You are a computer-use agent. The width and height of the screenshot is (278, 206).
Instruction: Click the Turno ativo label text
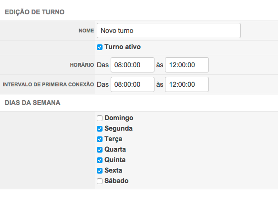click(123, 47)
